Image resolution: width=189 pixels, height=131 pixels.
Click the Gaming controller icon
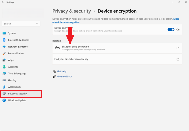point(4,80)
